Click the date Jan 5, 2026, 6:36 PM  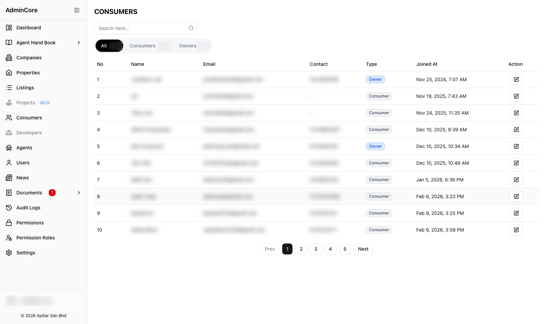click(x=440, y=180)
